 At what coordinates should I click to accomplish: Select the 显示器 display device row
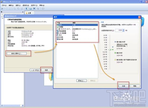click(x=77, y=39)
